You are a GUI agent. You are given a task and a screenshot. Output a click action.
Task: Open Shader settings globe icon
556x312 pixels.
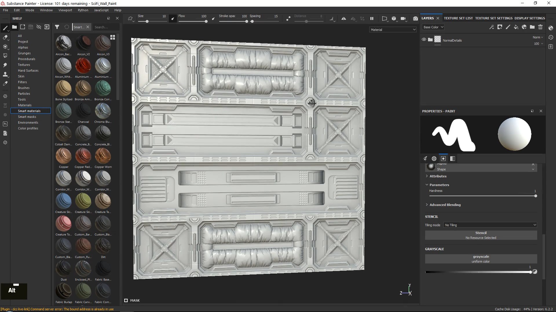tap(551, 28)
